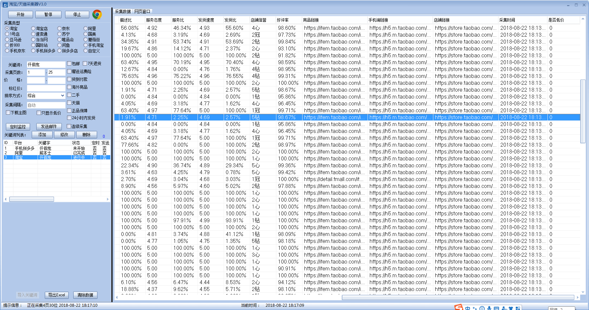Screen dimensions: 589x310
Task: Click the data table scroll-down arrow
Action: [583, 292]
